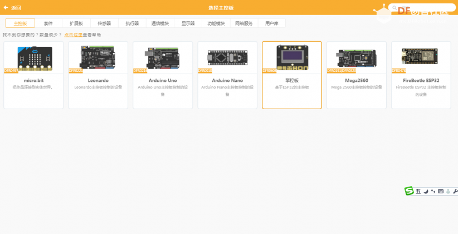Select the micro:bit board image

tap(35, 58)
